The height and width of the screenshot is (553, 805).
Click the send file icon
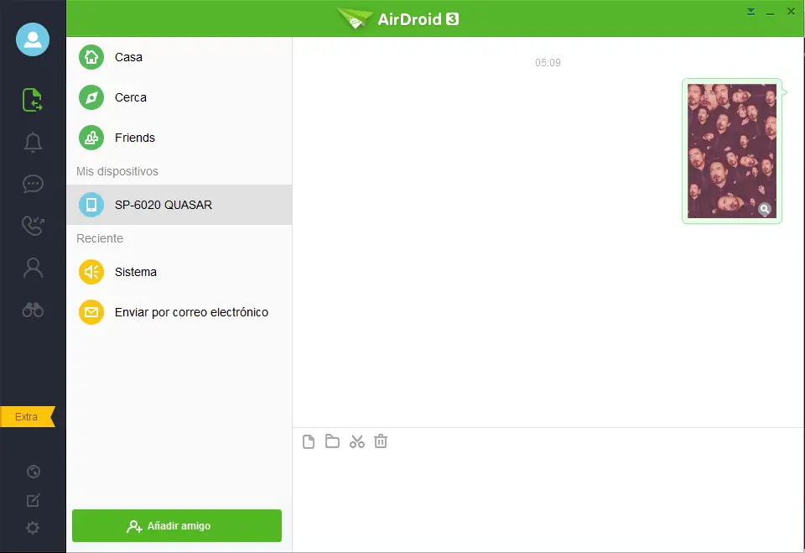pyautogui.click(x=309, y=441)
